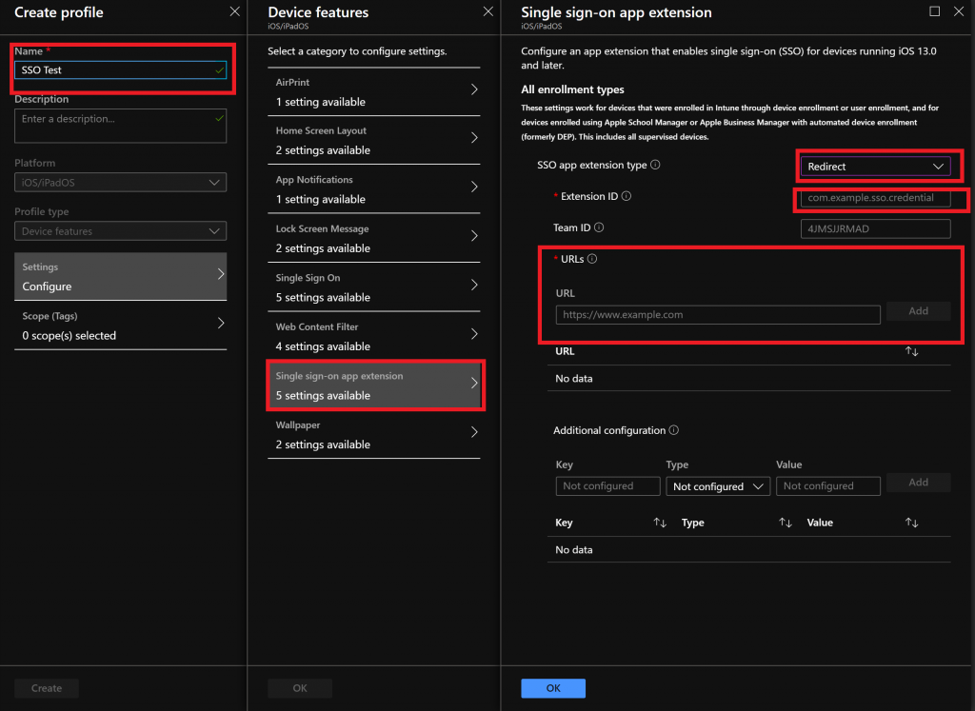
Task: Click info icon beside Additional configuration
Action: pos(674,430)
